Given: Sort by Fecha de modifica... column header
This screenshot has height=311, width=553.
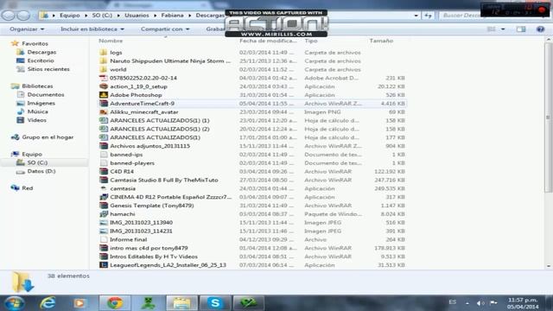Looking at the screenshot, I should pyautogui.click(x=268, y=41).
